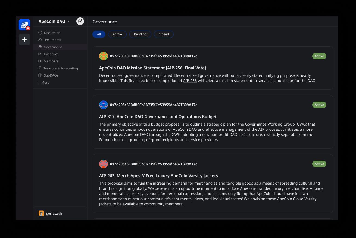Click the ApeCoin DAO community name
356x238 pixels.
point(52,21)
